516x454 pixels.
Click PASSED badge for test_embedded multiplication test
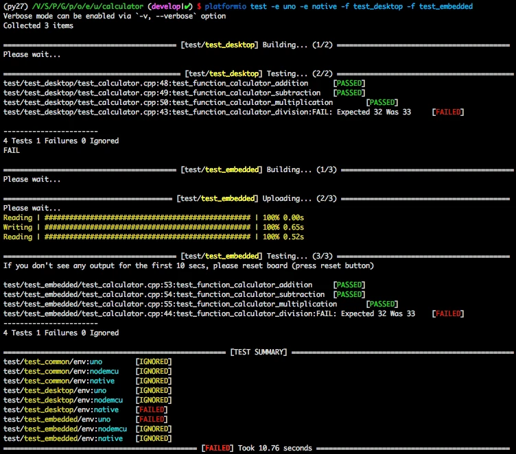click(x=382, y=304)
